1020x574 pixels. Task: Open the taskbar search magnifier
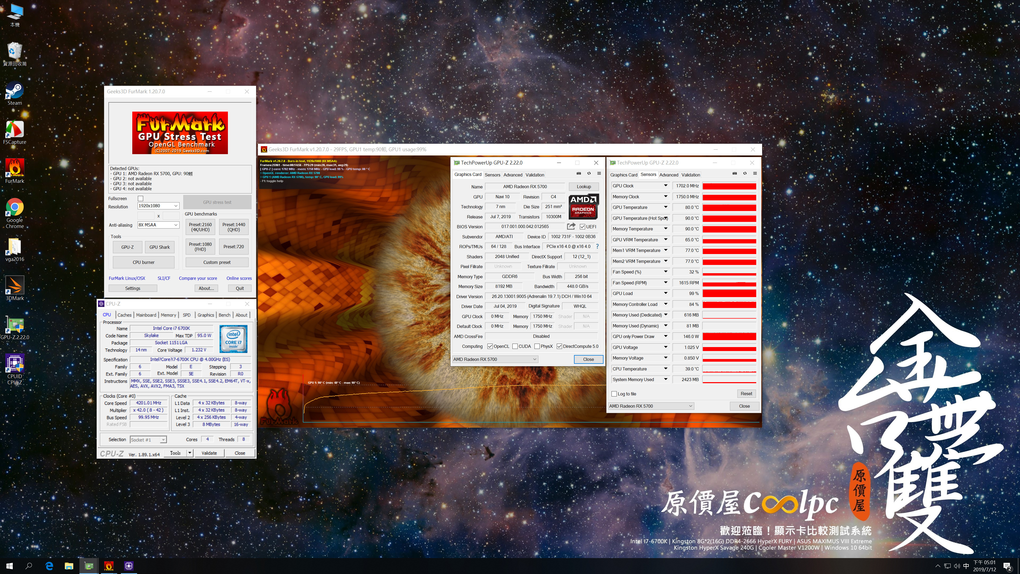pyautogui.click(x=29, y=566)
